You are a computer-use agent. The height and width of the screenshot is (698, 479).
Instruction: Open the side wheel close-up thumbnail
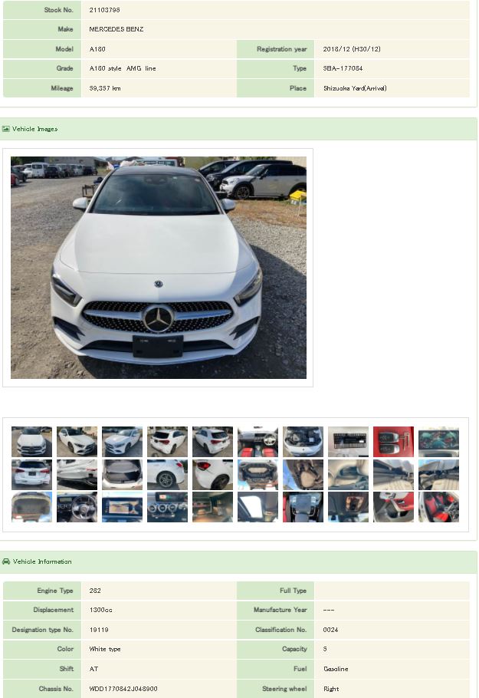(x=167, y=475)
